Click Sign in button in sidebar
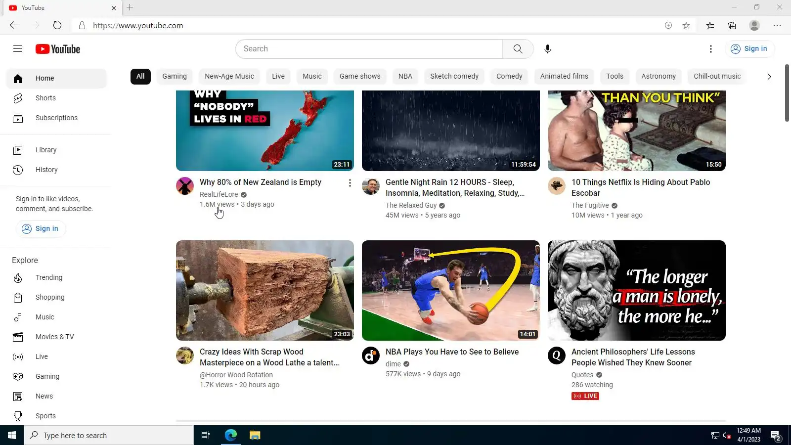The image size is (791, 445). [41, 228]
